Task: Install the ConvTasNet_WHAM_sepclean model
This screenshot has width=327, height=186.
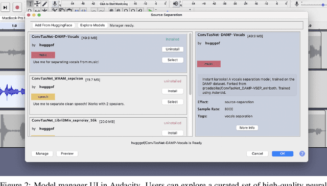Action: point(173,91)
